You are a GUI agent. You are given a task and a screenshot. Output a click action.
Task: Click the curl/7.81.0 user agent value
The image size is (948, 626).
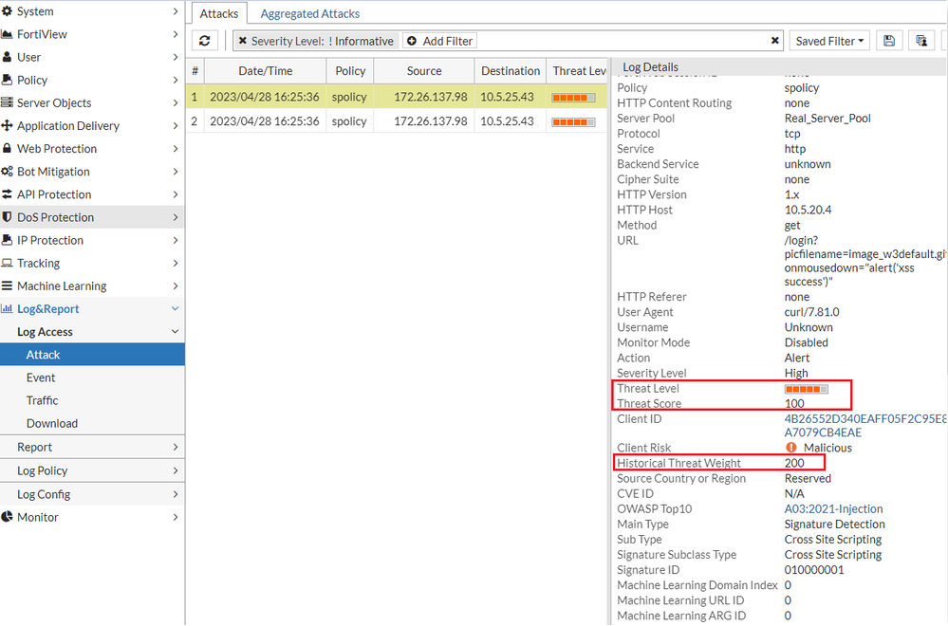[811, 312]
